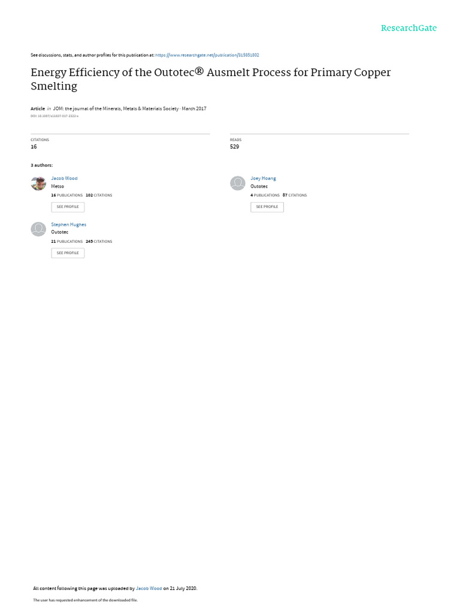
Task: Click Stephen Hughes's placeholder avatar
Action: click(x=38, y=229)
